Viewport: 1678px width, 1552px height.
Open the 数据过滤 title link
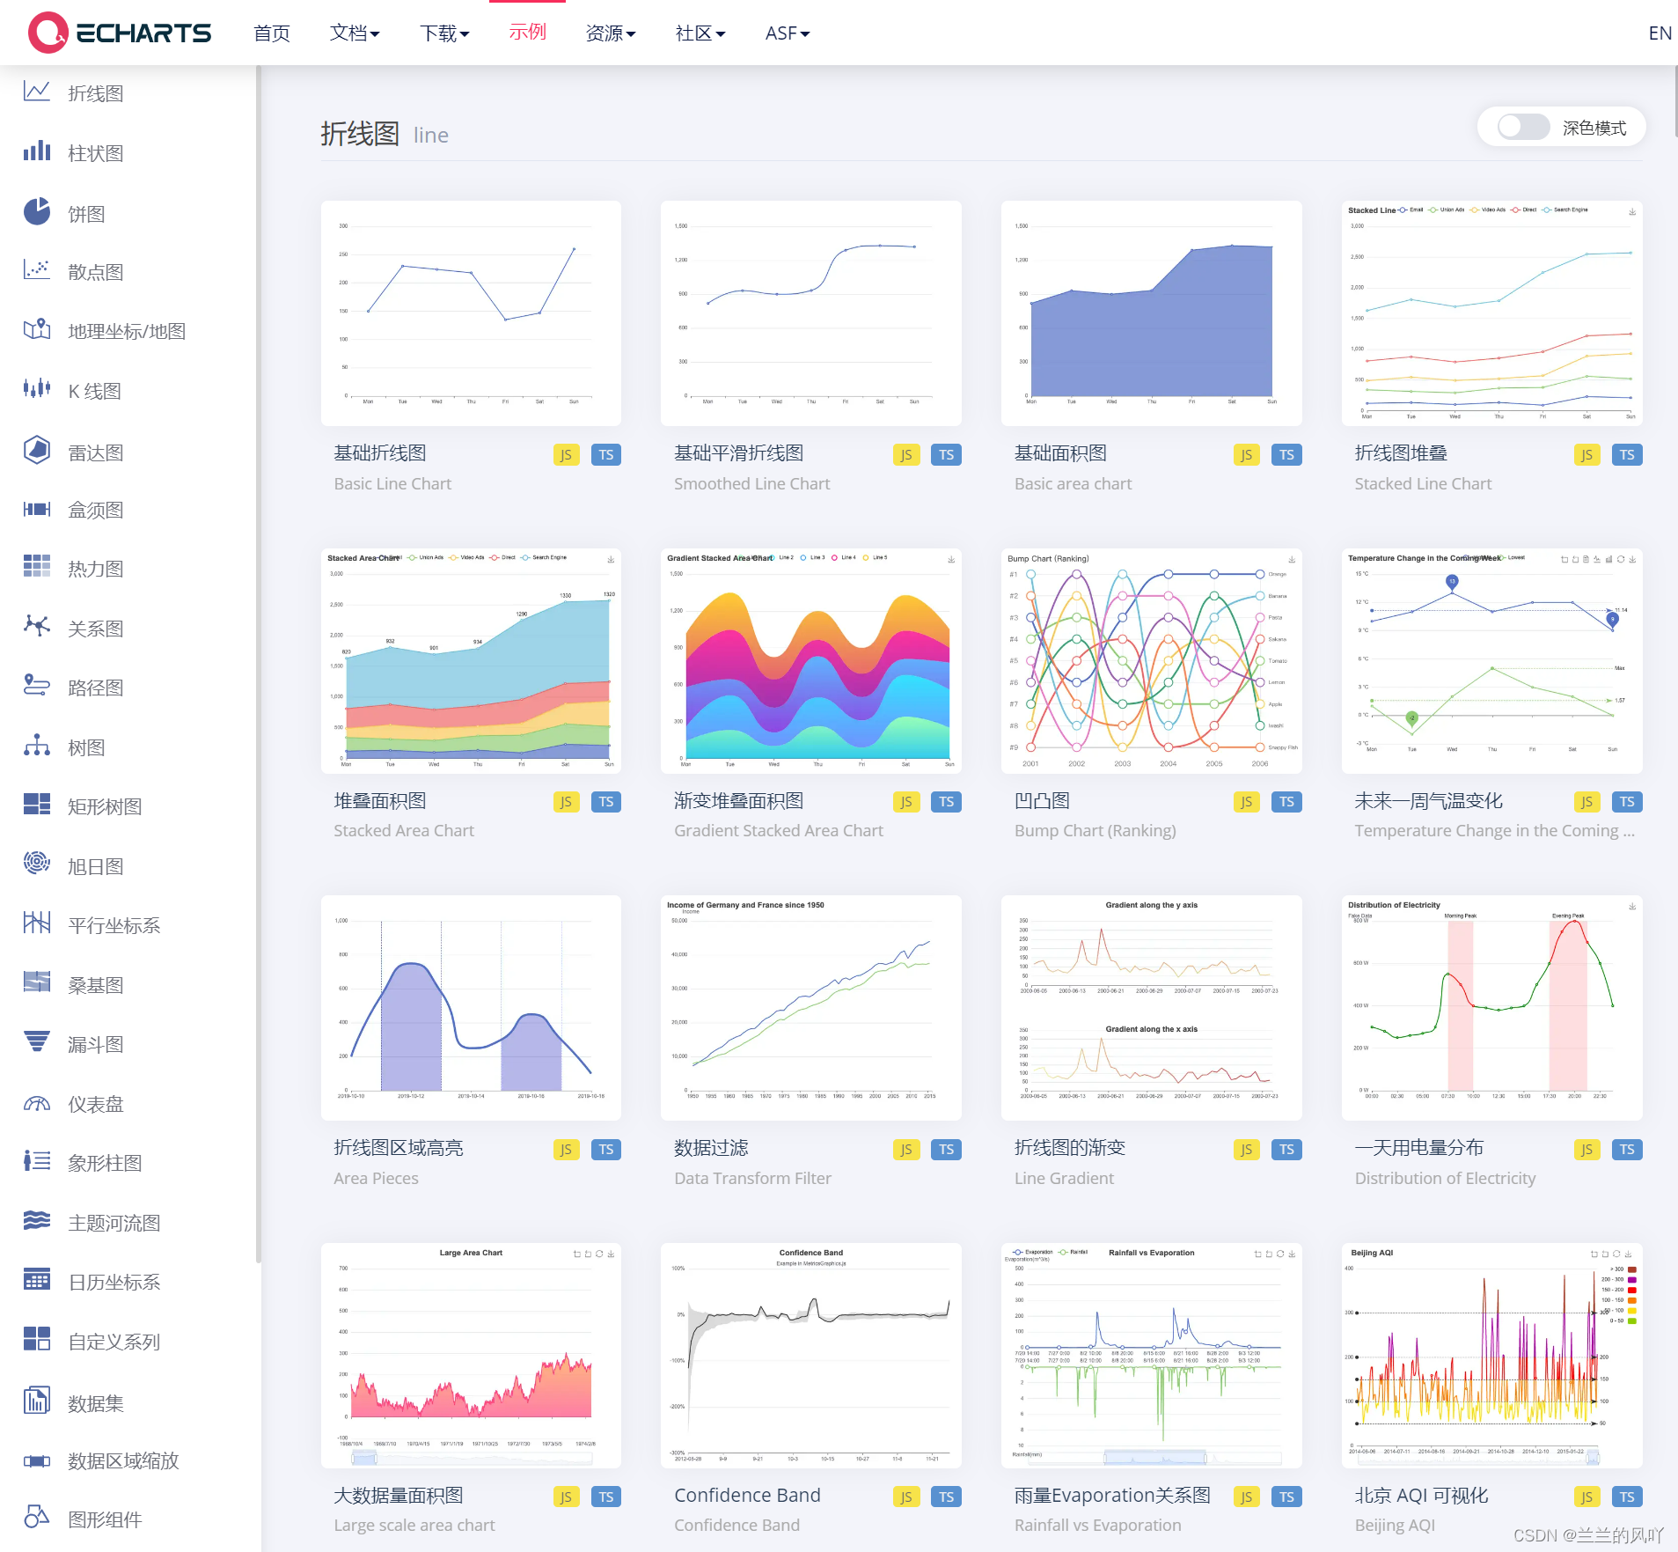[711, 1147]
